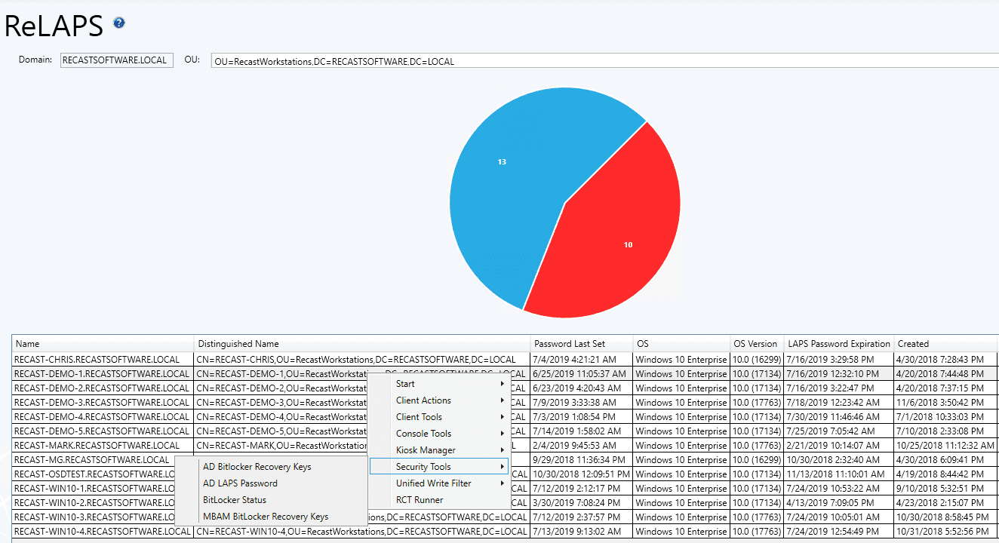
Task: Select row RECAST-DEMO-5.RECASTSOFTWARE.LOCAL
Action: 506,431
